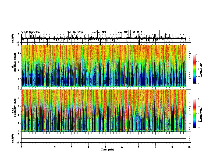Select the ch.1 colorbar log(PSD) label

point(201,70)
